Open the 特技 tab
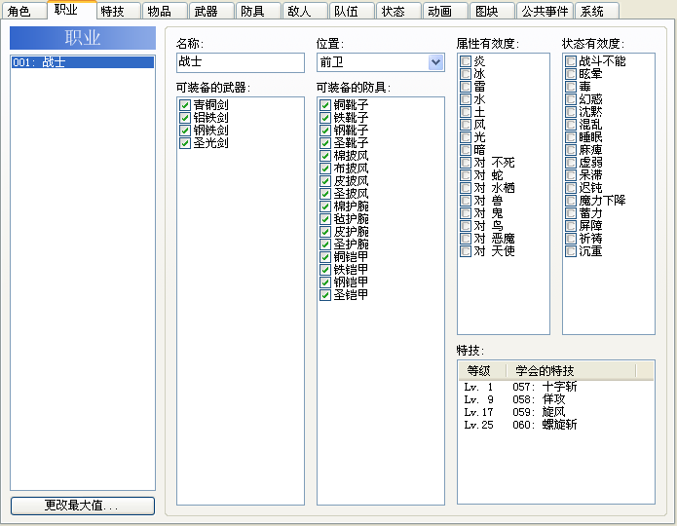 click(x=118, y=12)
